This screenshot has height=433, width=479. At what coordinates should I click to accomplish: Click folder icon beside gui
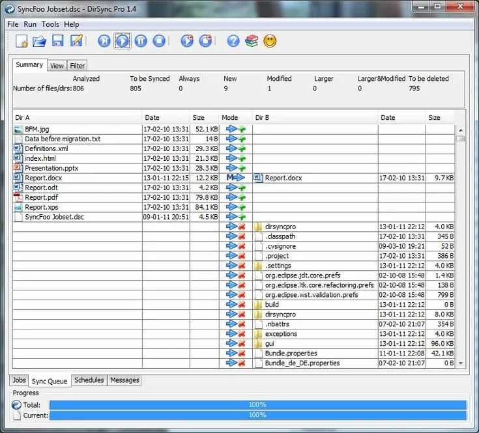point(258,344)
